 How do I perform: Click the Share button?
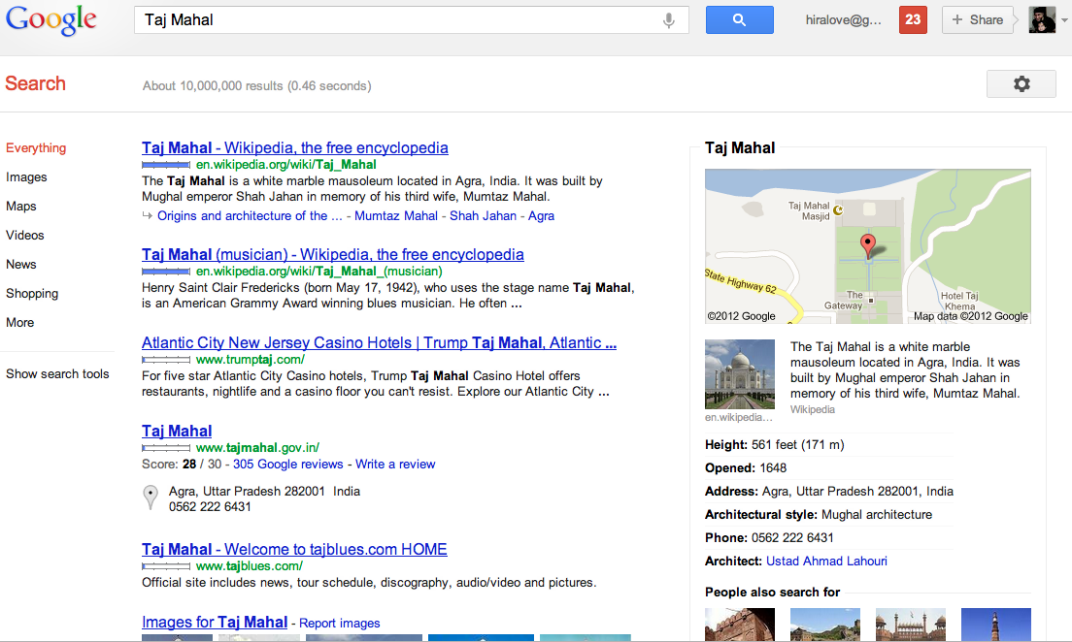point(977,19)
